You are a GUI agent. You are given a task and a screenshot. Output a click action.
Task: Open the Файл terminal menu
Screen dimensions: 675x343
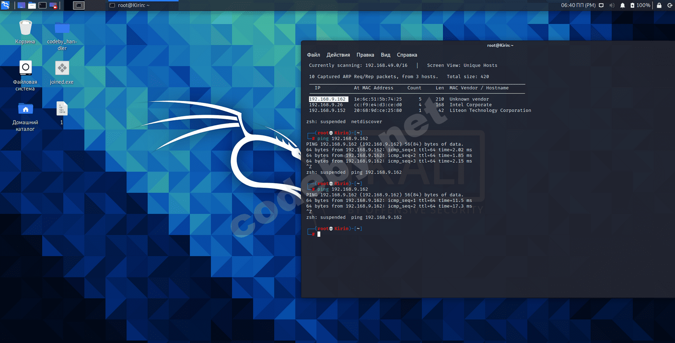click(313, 55)
